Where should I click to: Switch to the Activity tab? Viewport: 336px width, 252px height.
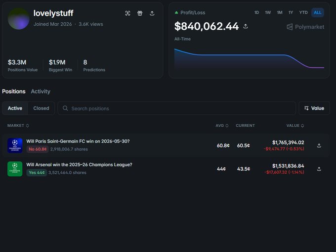pyautogui.click(x=41, y=92)
